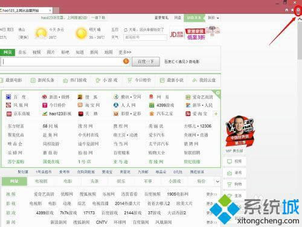Click the 我的云盘 link
This screenshot has height=227, width=302.
tap(207, 80)
